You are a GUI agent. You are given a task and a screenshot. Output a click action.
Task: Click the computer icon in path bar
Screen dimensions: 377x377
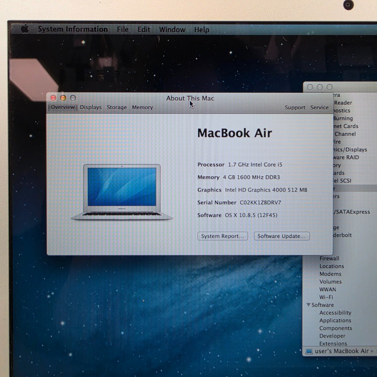point(309,351)
